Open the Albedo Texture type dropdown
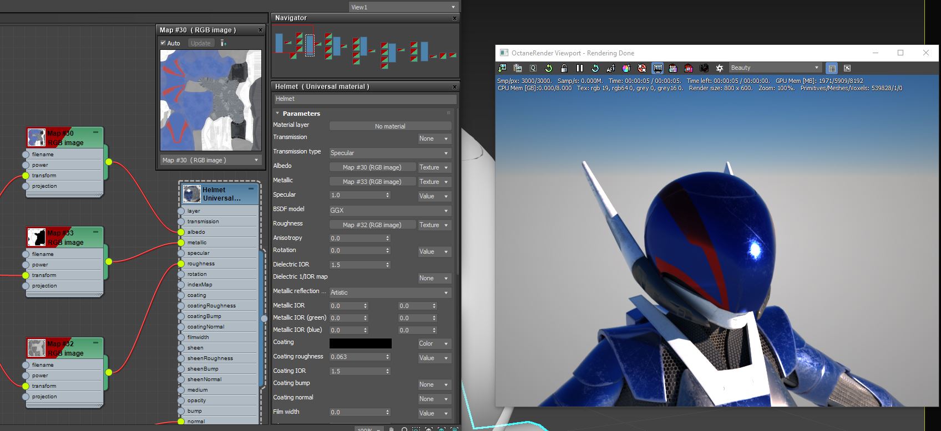The height and width of the screenshot is (431, 941). pos(434,167)
